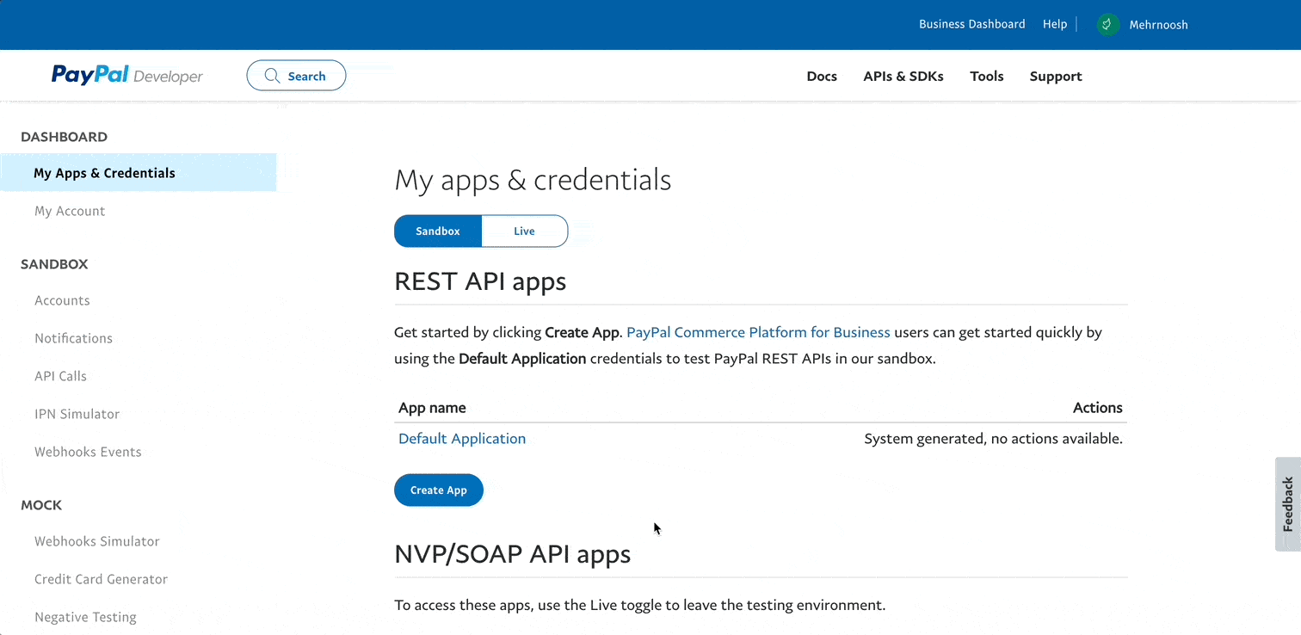The height and width of the screenshot is (635, 1301).
Task: Open sandbox Notifications page
Action: click(73, 338)
